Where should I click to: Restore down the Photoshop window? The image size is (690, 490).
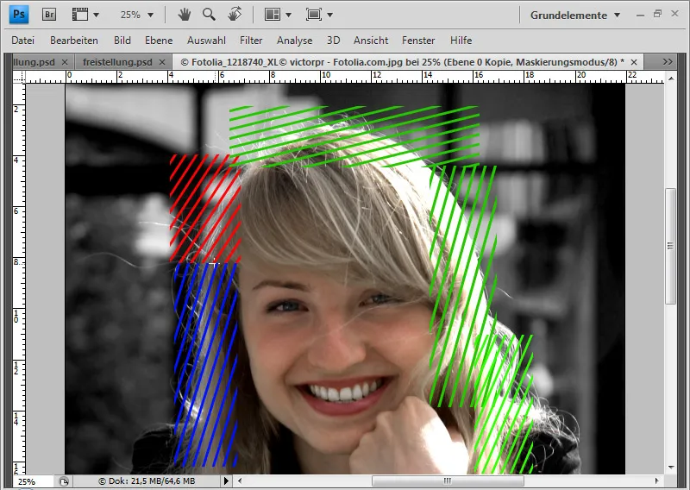[x=657, y=14]
